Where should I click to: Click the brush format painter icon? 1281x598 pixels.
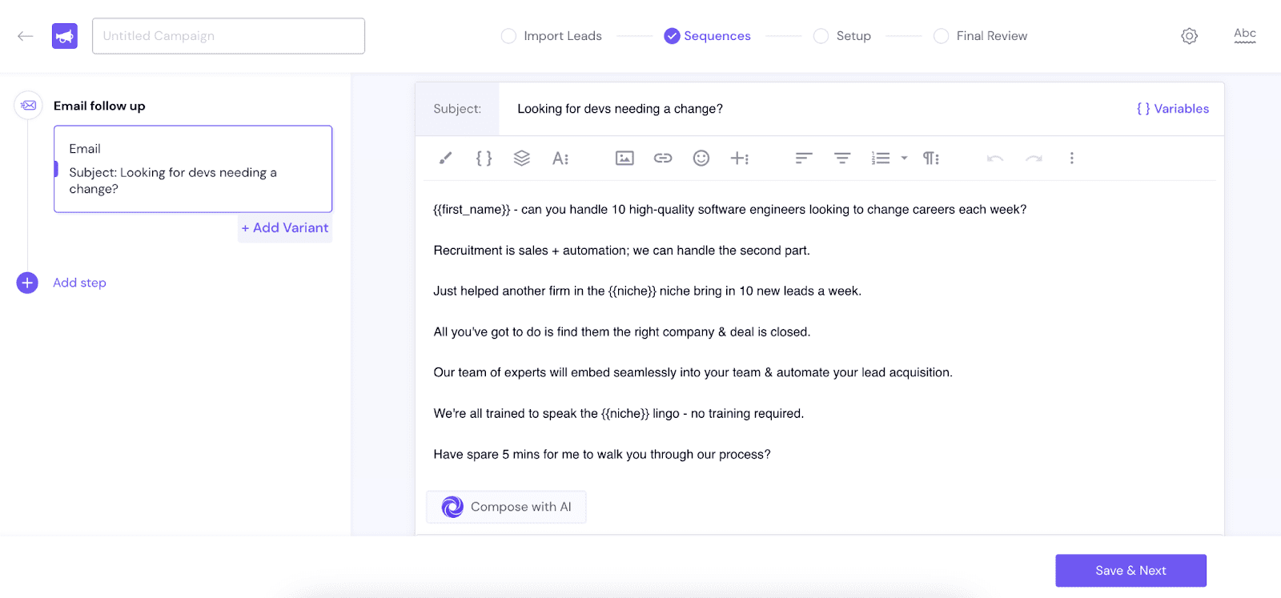pyautogui.click(x=445, y=159)
